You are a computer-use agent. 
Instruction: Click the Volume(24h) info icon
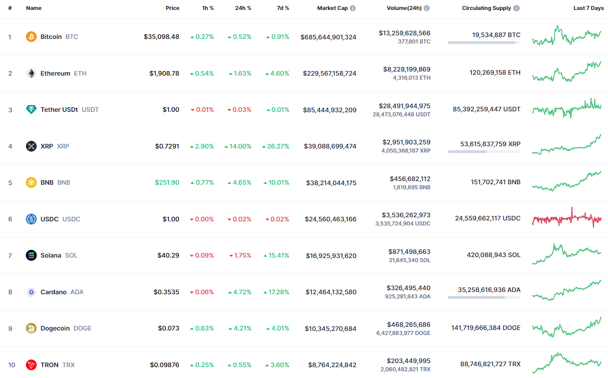(427, 8)
